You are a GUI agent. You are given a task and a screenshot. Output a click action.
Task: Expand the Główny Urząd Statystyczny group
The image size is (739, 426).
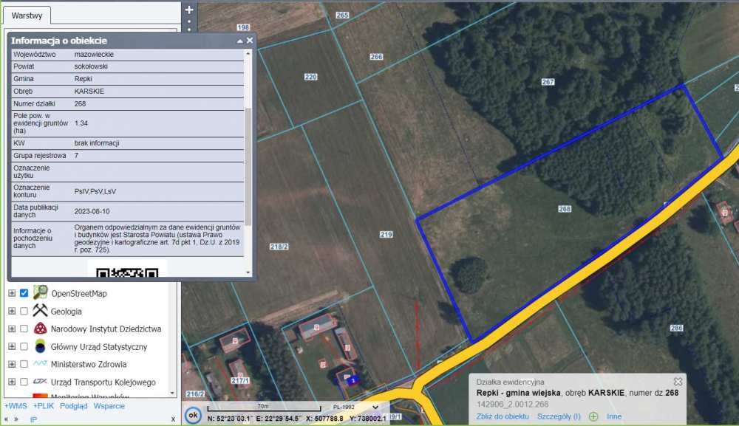coord(12,346)
